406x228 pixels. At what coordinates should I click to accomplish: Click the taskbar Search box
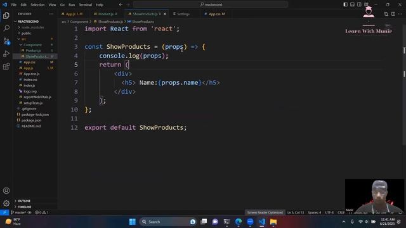pos(167,222)
